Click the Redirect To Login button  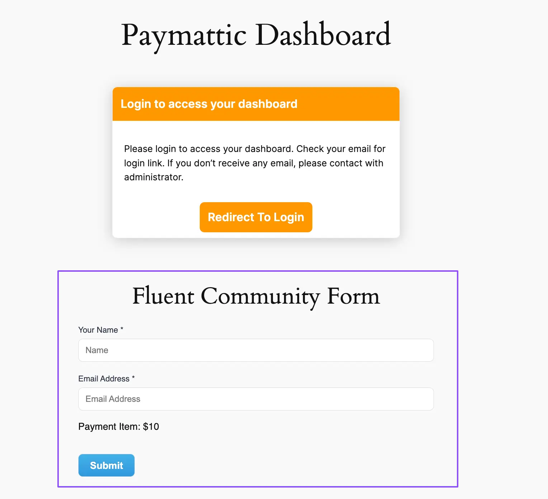tap(256, 217)
